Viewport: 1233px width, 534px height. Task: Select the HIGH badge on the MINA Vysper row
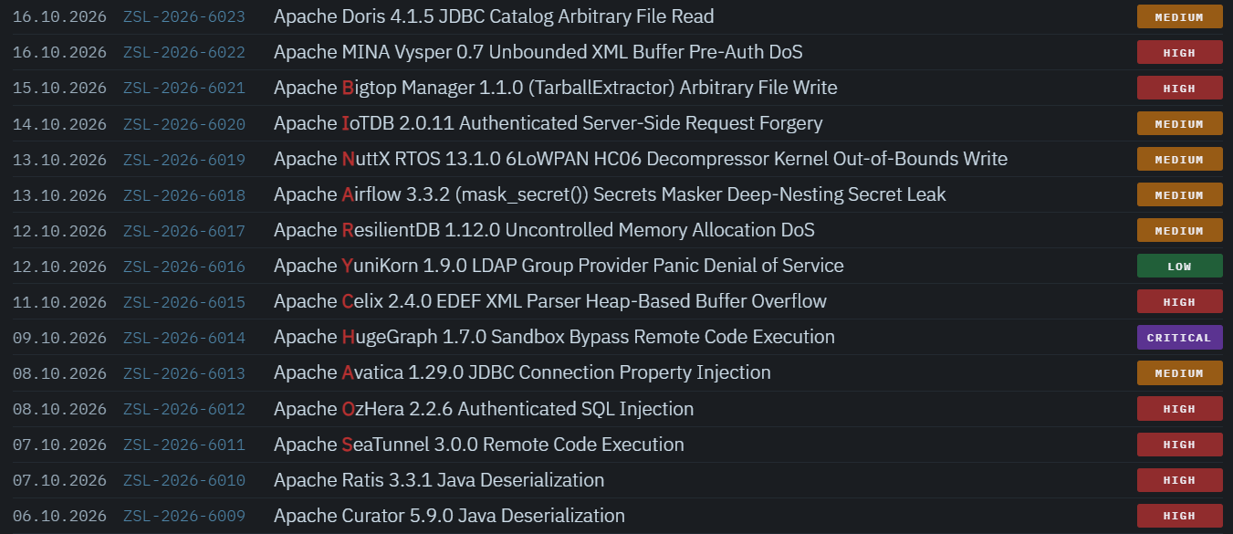click(1179, 53)
